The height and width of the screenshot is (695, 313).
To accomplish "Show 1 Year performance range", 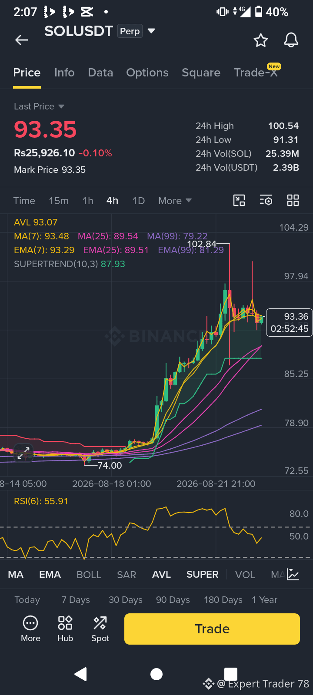I will [x=265, y=600].
